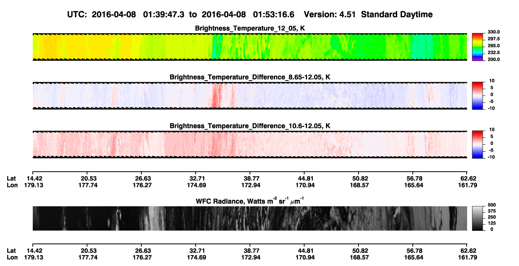This screenshot has width=519, height=266.
Task: Click the 44.81 latitude tick on lower axis
Action: [304, 251]
